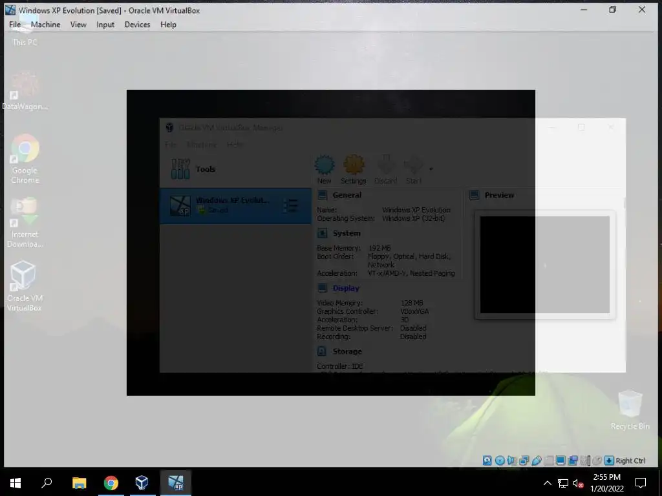
Task: Click the Base Memory value 192 MB
Action: point(379,248)
